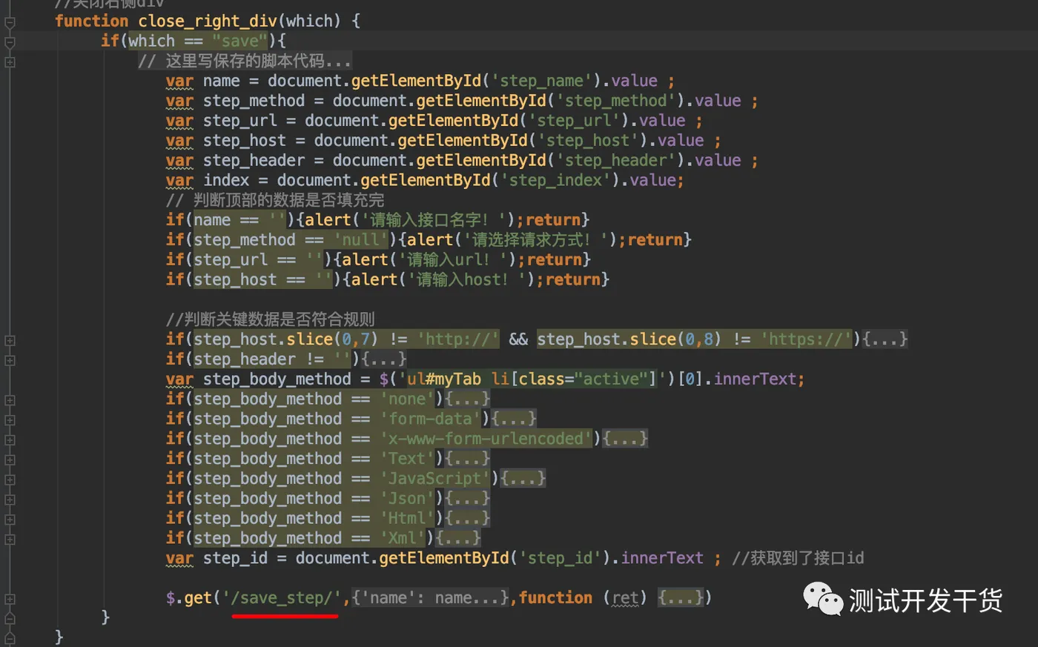Expand the if(step_header != '') block from the gutter
This screenshot has height=647, width=1038.
[10, 361]
